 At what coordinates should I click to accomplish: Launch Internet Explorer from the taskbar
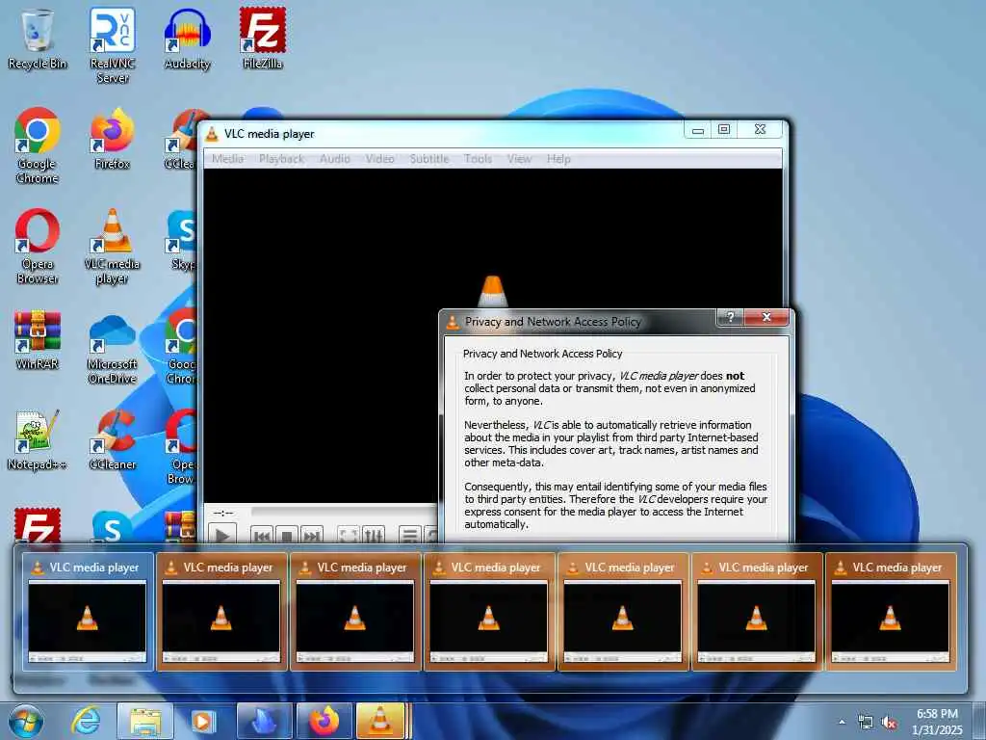[86, 721]
